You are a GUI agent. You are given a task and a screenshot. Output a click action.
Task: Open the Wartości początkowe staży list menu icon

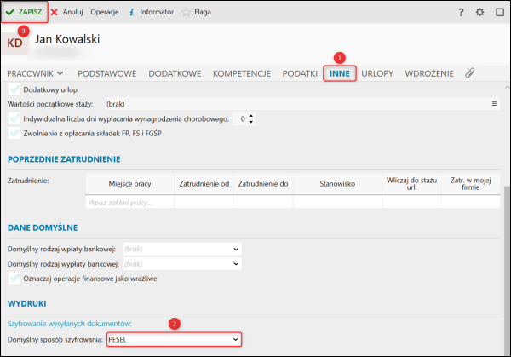[494, 104]
